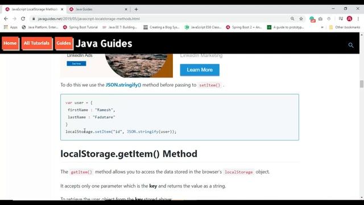Open the gray circular extension icon

pyautogui.click(x=329, y=19)
